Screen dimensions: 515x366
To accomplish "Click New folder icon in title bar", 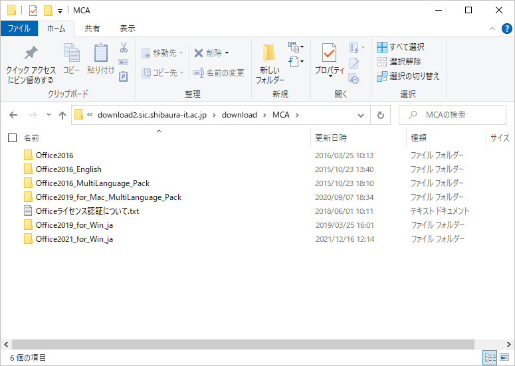I will pyautogui.click(x=49, y=11).
